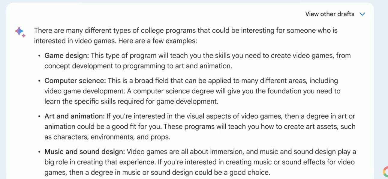Select the bold 'Game design:' heading

(67, 56)
